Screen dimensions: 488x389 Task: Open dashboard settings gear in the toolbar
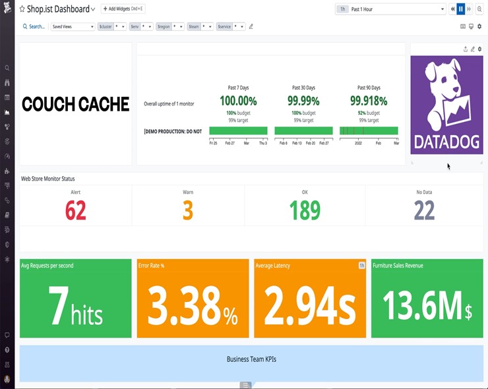coord(479,26)
